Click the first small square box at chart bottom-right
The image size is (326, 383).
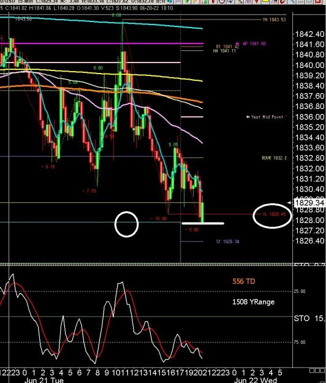pos(311,371)
